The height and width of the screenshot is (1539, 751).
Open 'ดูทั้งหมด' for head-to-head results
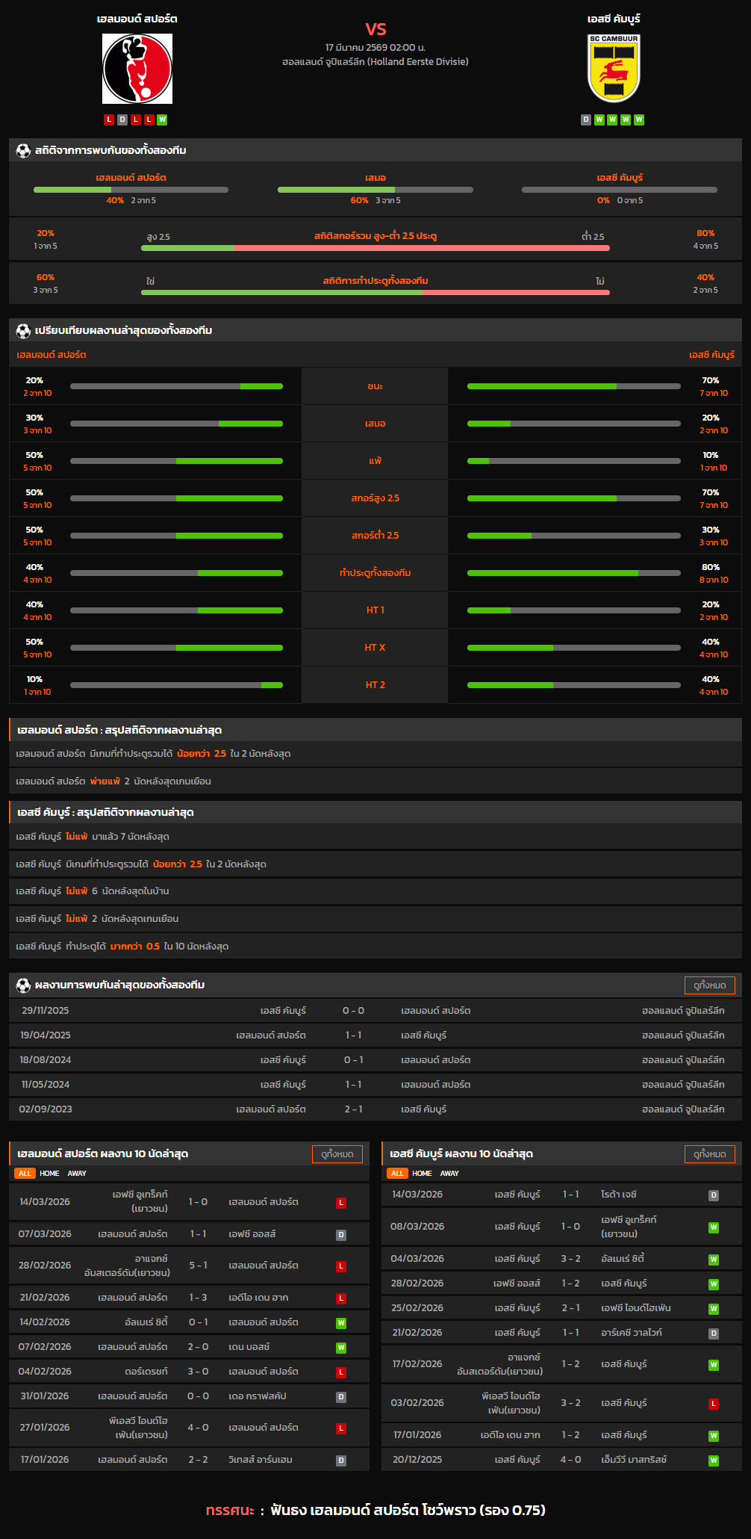(x=709, y=985)
